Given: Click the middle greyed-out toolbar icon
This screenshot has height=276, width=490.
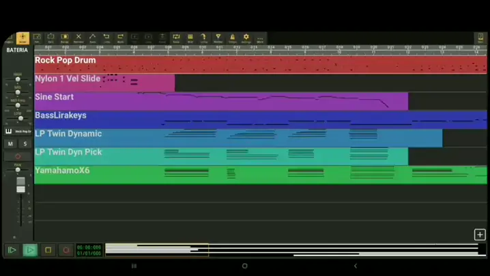Looking at the screenshot, I should 149,38.
